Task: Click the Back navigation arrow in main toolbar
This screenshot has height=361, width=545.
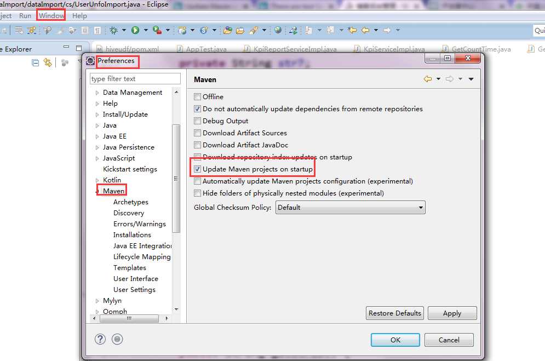Action: click(365, 30)
